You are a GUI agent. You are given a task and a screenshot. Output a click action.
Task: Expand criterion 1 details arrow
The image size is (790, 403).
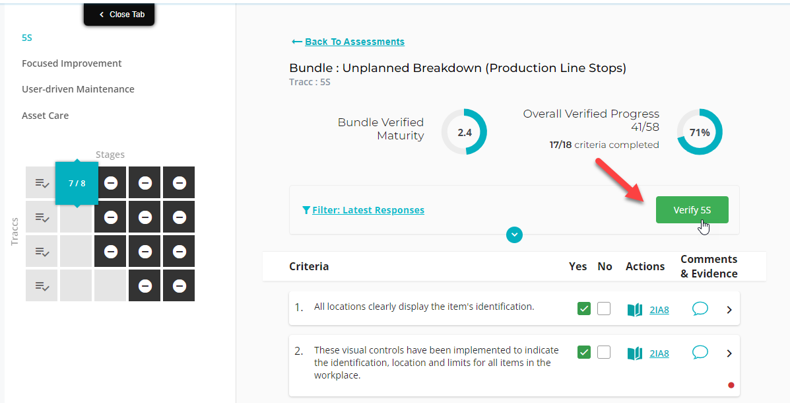point(729,310)
